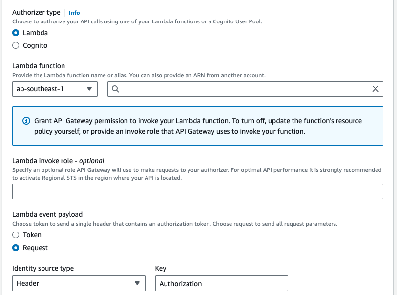Viewport: 397px width, 295px height.
Task: Click the 'Identity source type' label
Action: [43, 268]
